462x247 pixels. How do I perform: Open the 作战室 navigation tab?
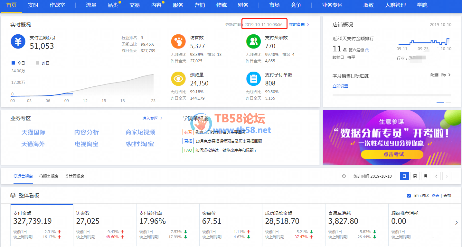pyautogui.click(x=58, y=5)
